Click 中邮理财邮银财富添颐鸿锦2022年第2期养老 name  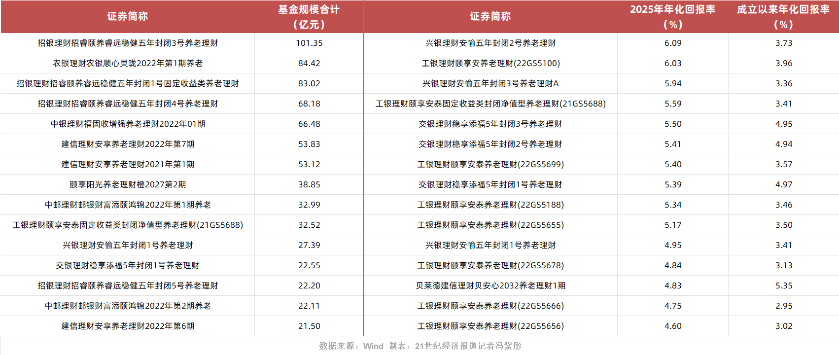[x=128, y=306]
